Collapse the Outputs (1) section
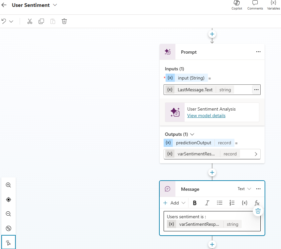 (x=192, y=134)
